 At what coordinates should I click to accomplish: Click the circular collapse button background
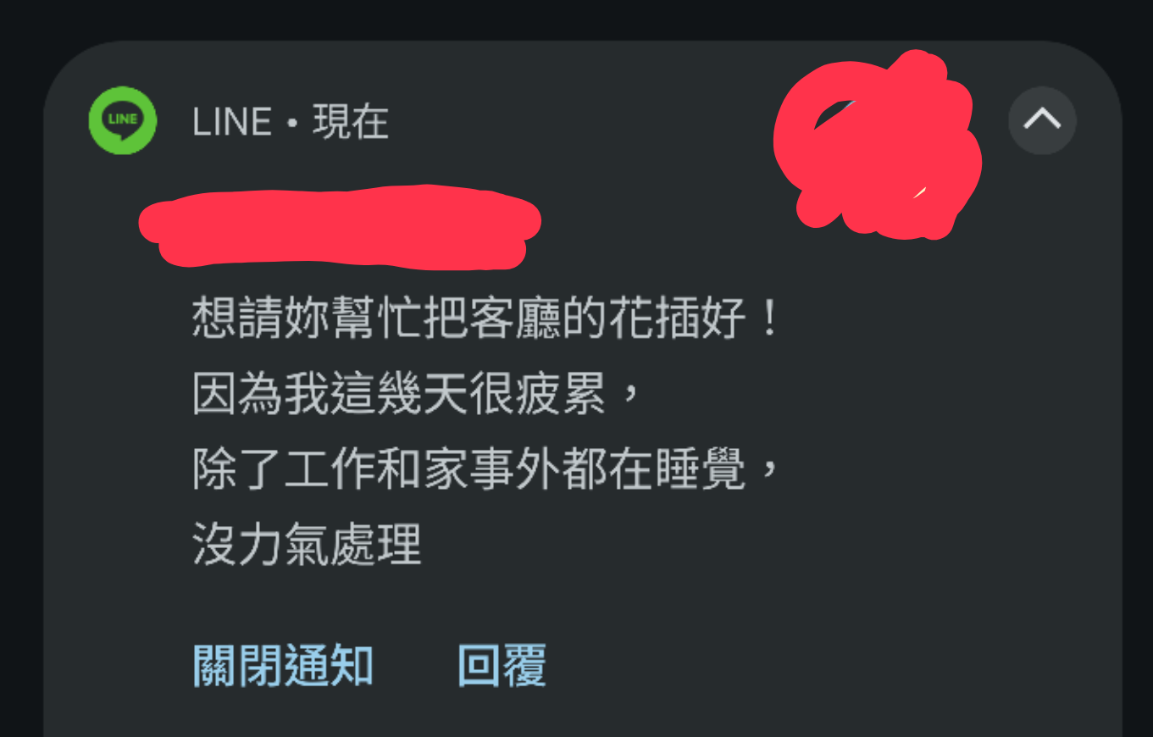coord(1042,120)
